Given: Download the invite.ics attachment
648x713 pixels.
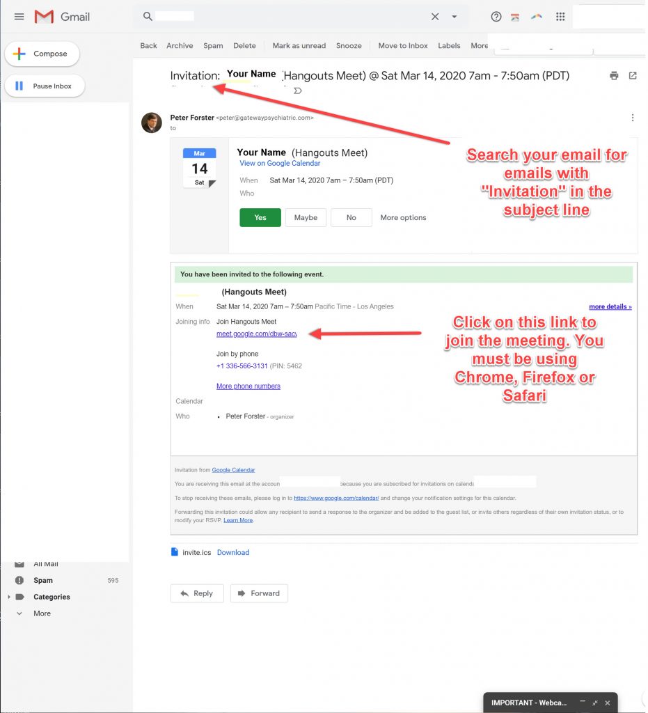Looking at the screenshot, I should (x=233, y=552).
